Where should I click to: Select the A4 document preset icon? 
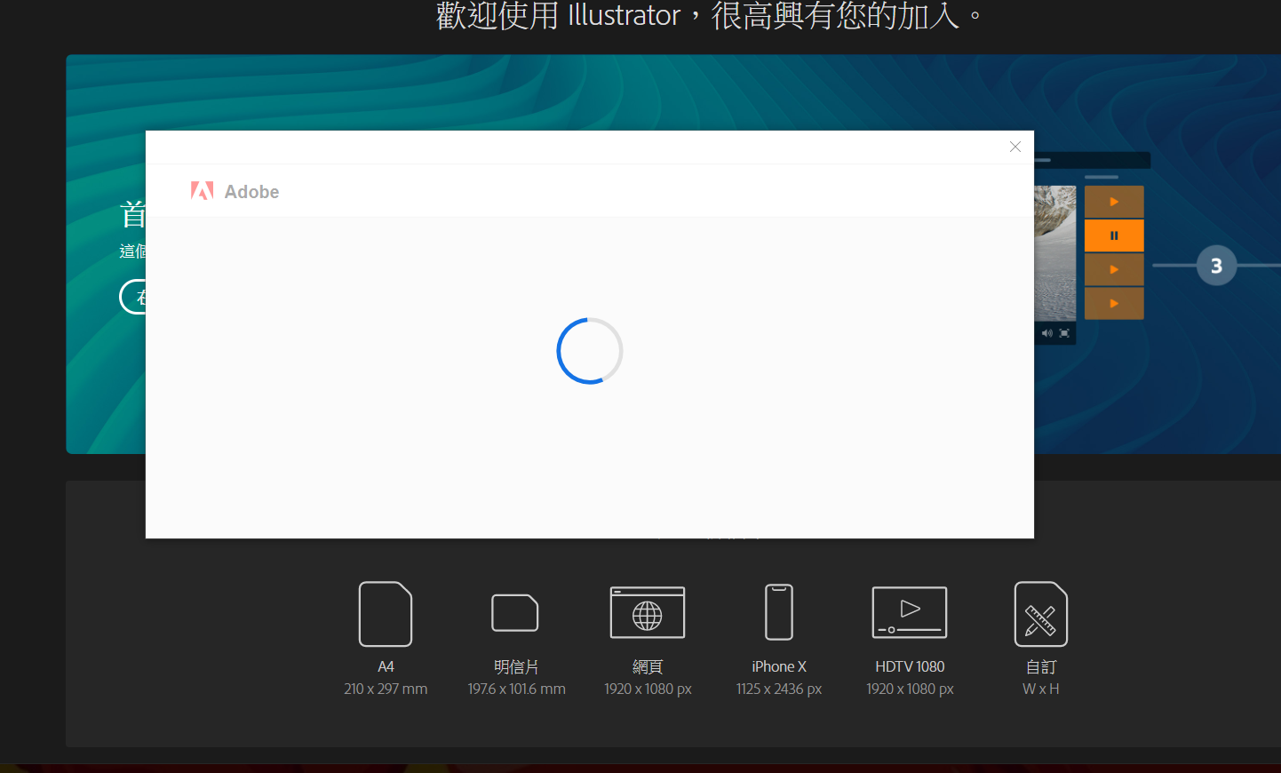386,614
